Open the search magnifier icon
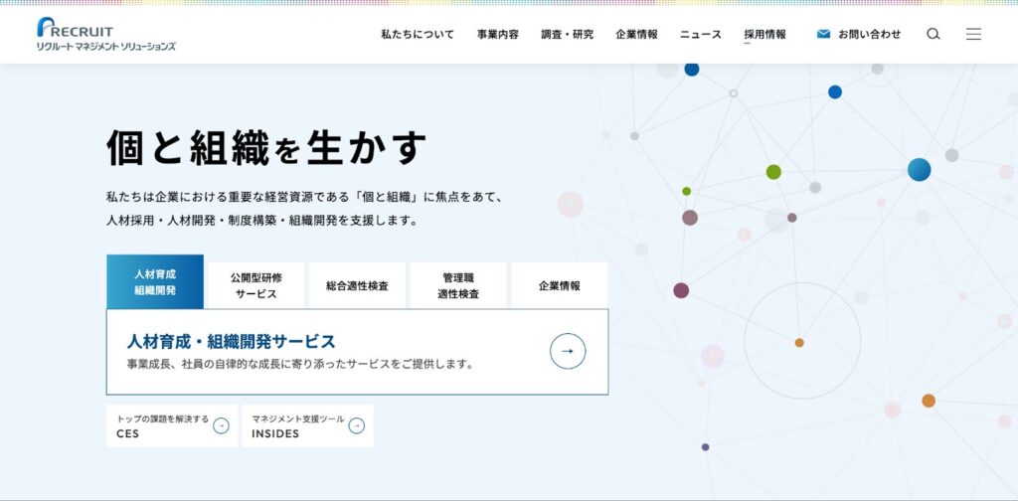The width and height of the screenshot is (1018, 501). point(933,34)
